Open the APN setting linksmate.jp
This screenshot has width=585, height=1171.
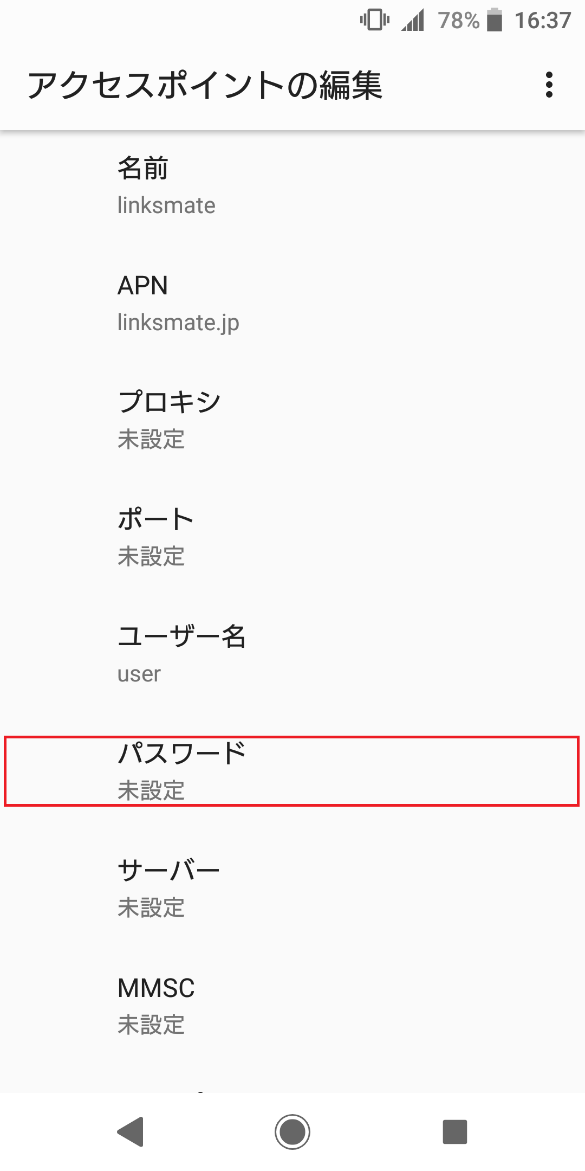point(292,303)
